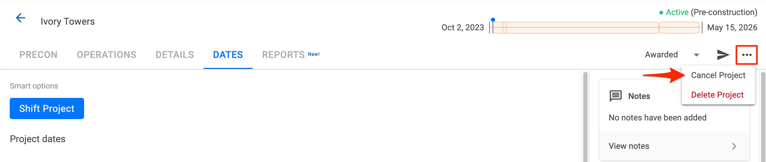Select Delete Project menu entry

tap(717, 95)
